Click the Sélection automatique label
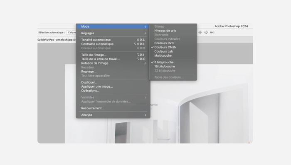 click(x=52, y=33)
